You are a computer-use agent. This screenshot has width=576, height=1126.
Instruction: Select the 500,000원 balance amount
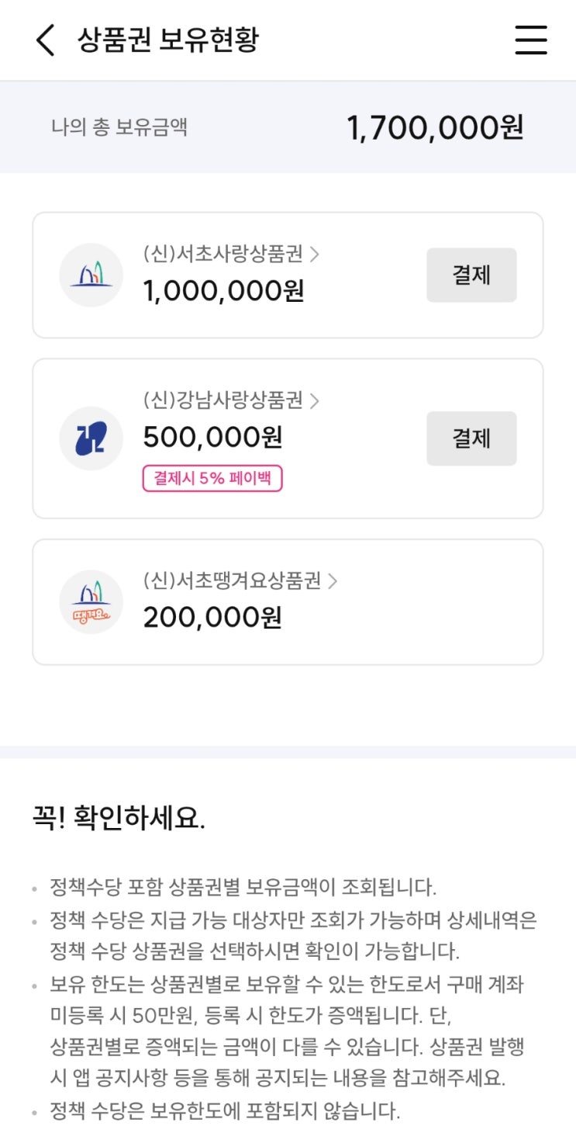(x=212, y=438)
